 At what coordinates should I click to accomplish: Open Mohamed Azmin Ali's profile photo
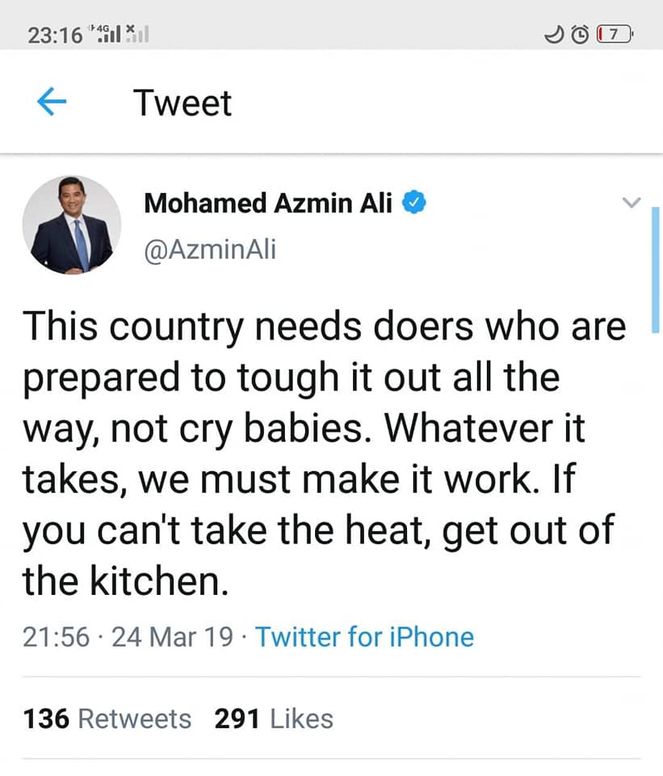click(72, 225)
